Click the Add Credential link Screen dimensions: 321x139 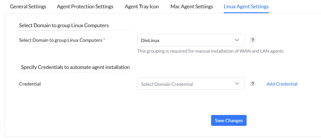(282, 84)
